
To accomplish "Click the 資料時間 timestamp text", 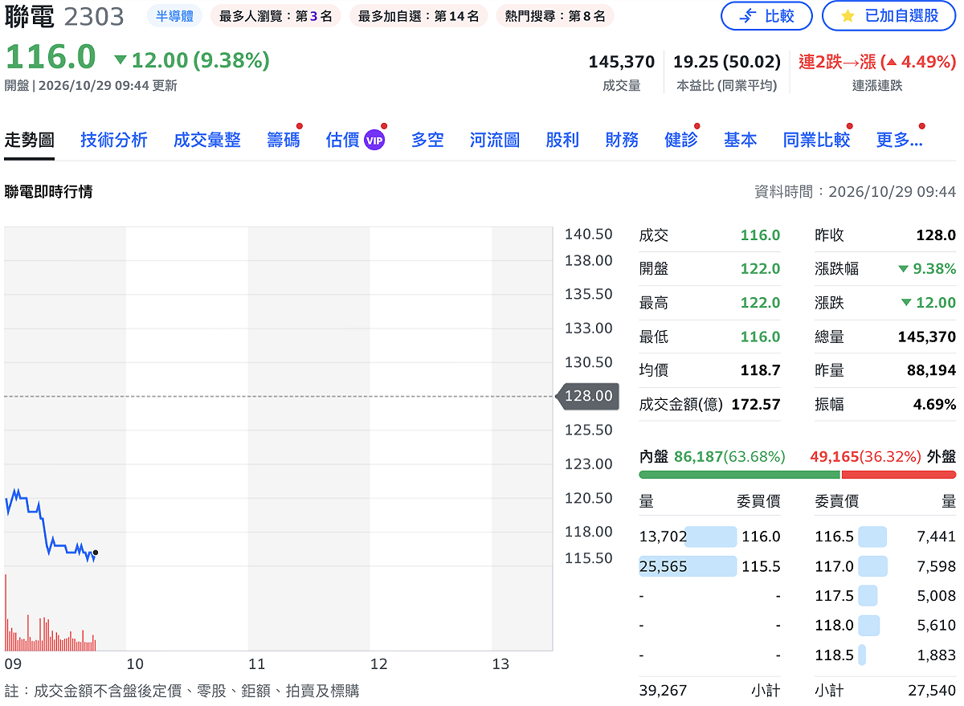I will pos(855,191).
